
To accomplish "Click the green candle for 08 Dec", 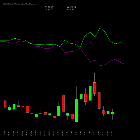I will 59,111.
